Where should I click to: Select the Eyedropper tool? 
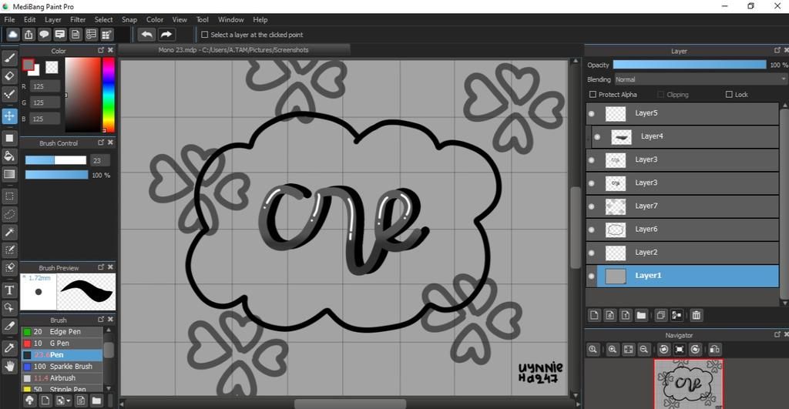click(9, 347)
